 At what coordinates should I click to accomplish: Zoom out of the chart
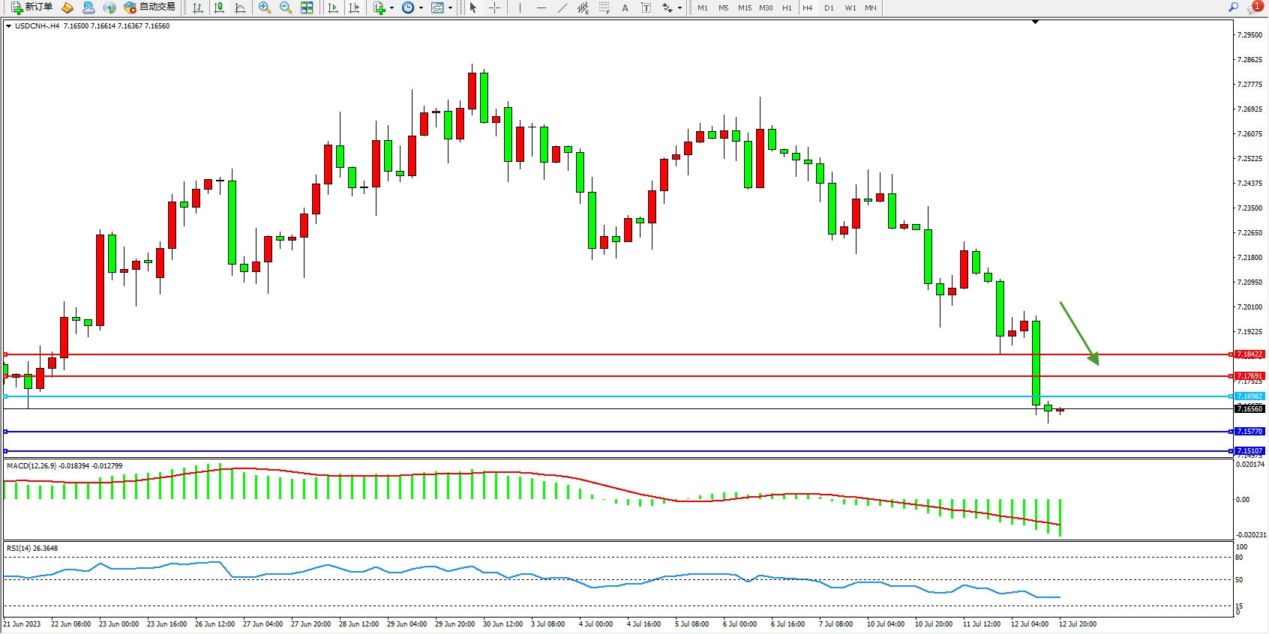point(286,7)
